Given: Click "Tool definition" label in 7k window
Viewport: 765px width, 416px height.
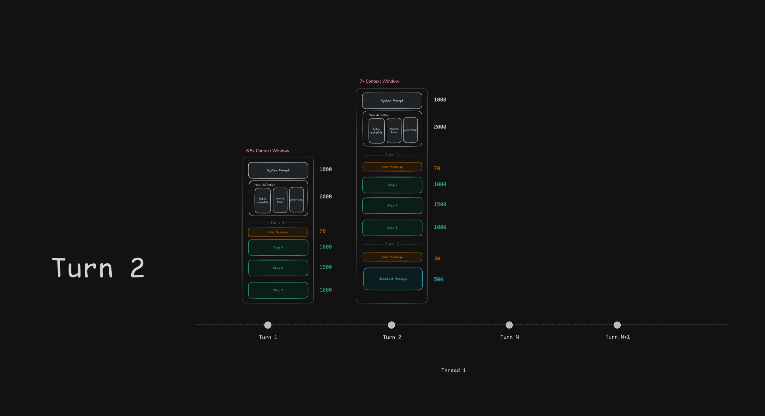Looking at the screenshot, I should (379, 115).
